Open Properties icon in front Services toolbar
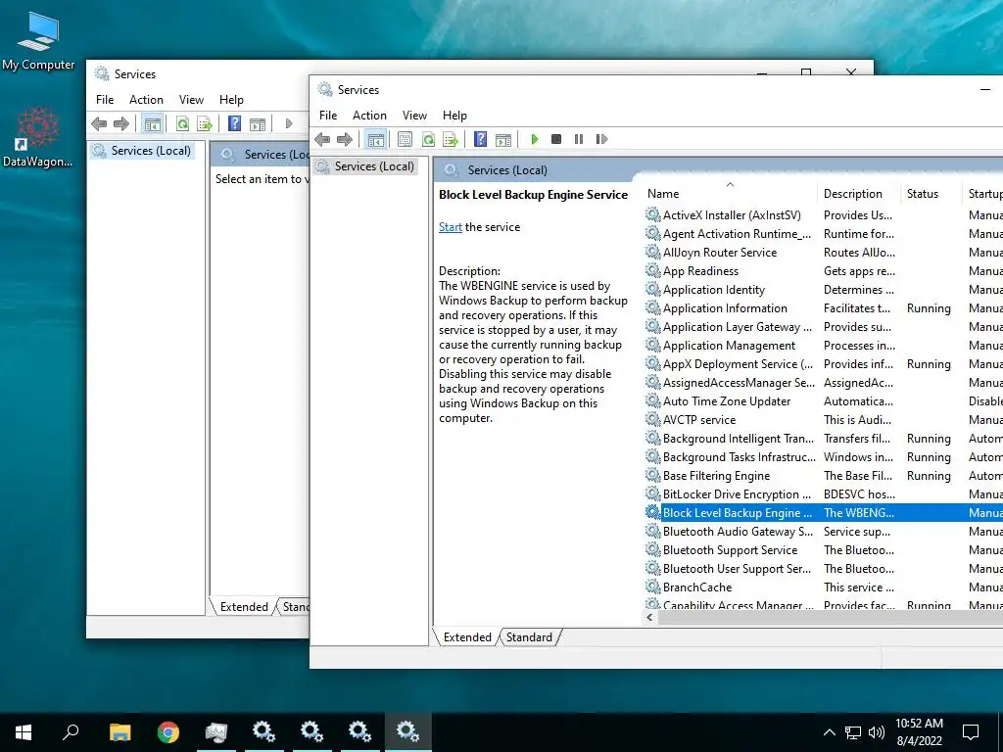Viewport: 1003px width, 752px height. 405,139
